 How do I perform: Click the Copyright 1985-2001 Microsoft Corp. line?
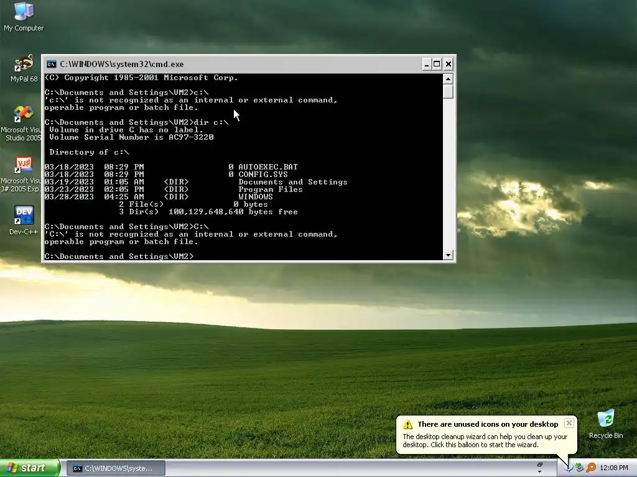141,78
